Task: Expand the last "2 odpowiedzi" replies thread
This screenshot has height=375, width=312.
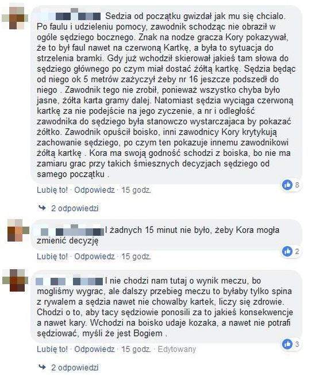Action: click(75, 368)
